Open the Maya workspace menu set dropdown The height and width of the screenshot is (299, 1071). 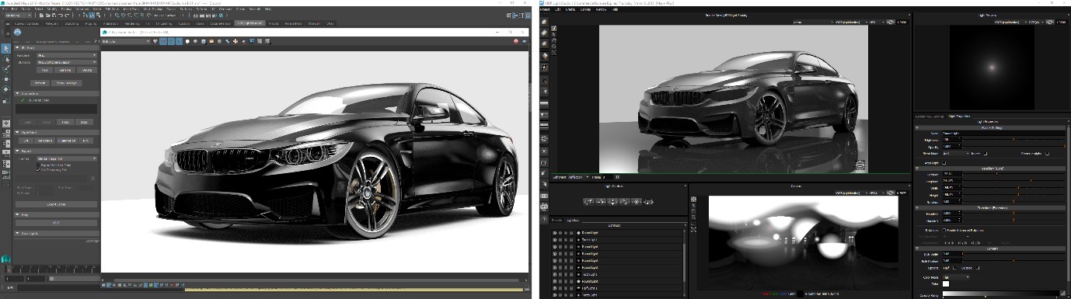point(18,15)
